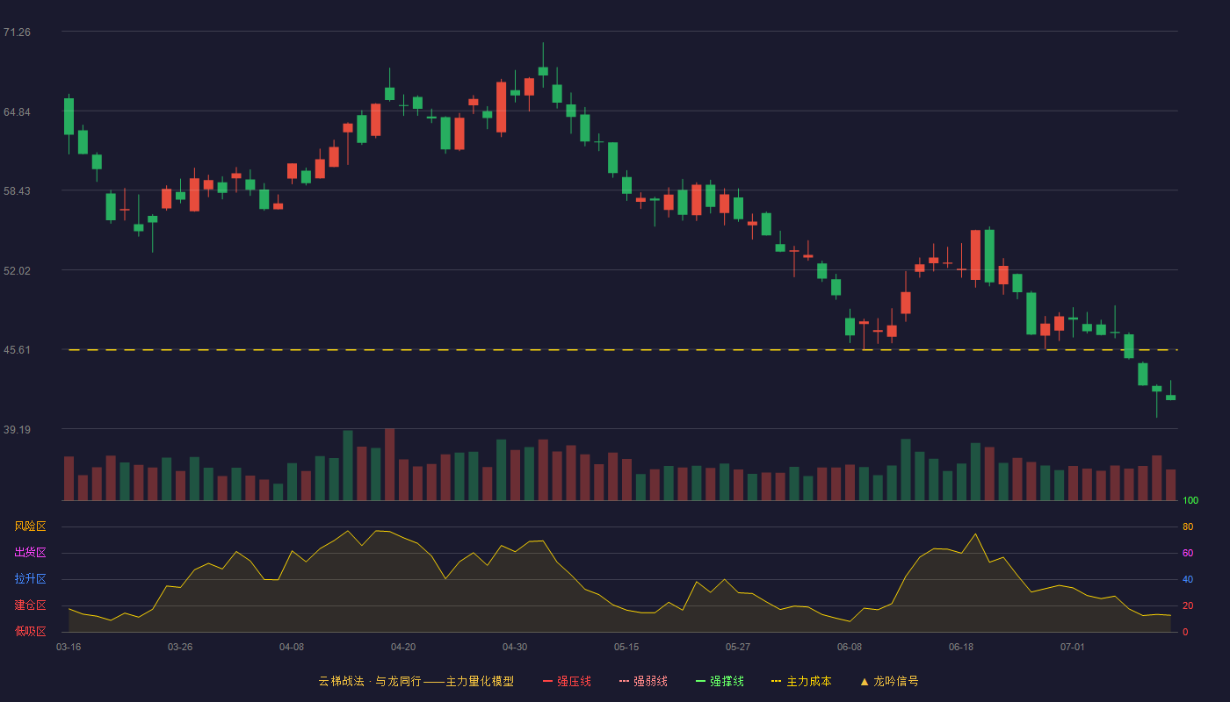Screen dimensions: 1230x702
Task: Click the 71.26 top price axis label
Action: tap(17, 32)
